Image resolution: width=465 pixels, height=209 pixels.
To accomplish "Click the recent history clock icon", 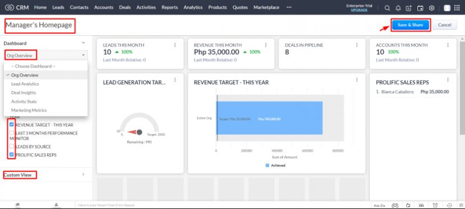I will [x=449, y=206].
